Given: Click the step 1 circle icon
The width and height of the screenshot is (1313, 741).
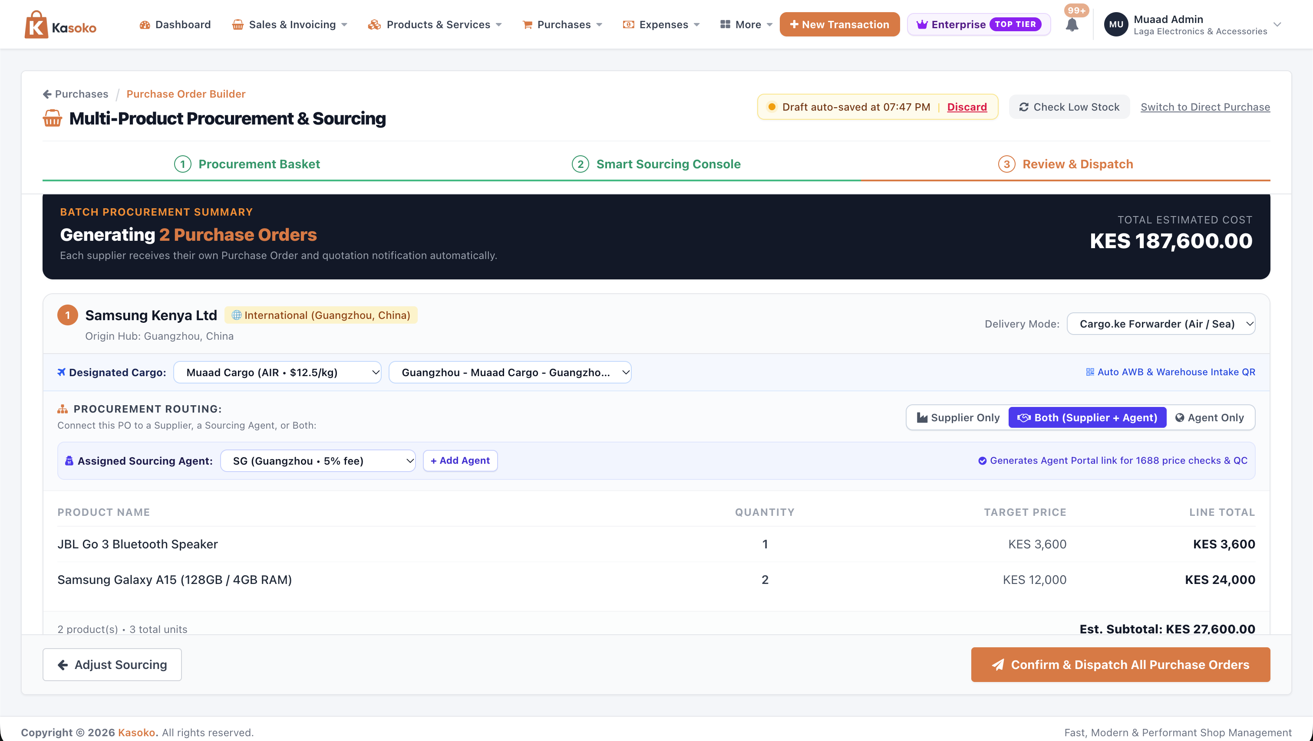Looking at the screenshot, I should click(182, 164).
